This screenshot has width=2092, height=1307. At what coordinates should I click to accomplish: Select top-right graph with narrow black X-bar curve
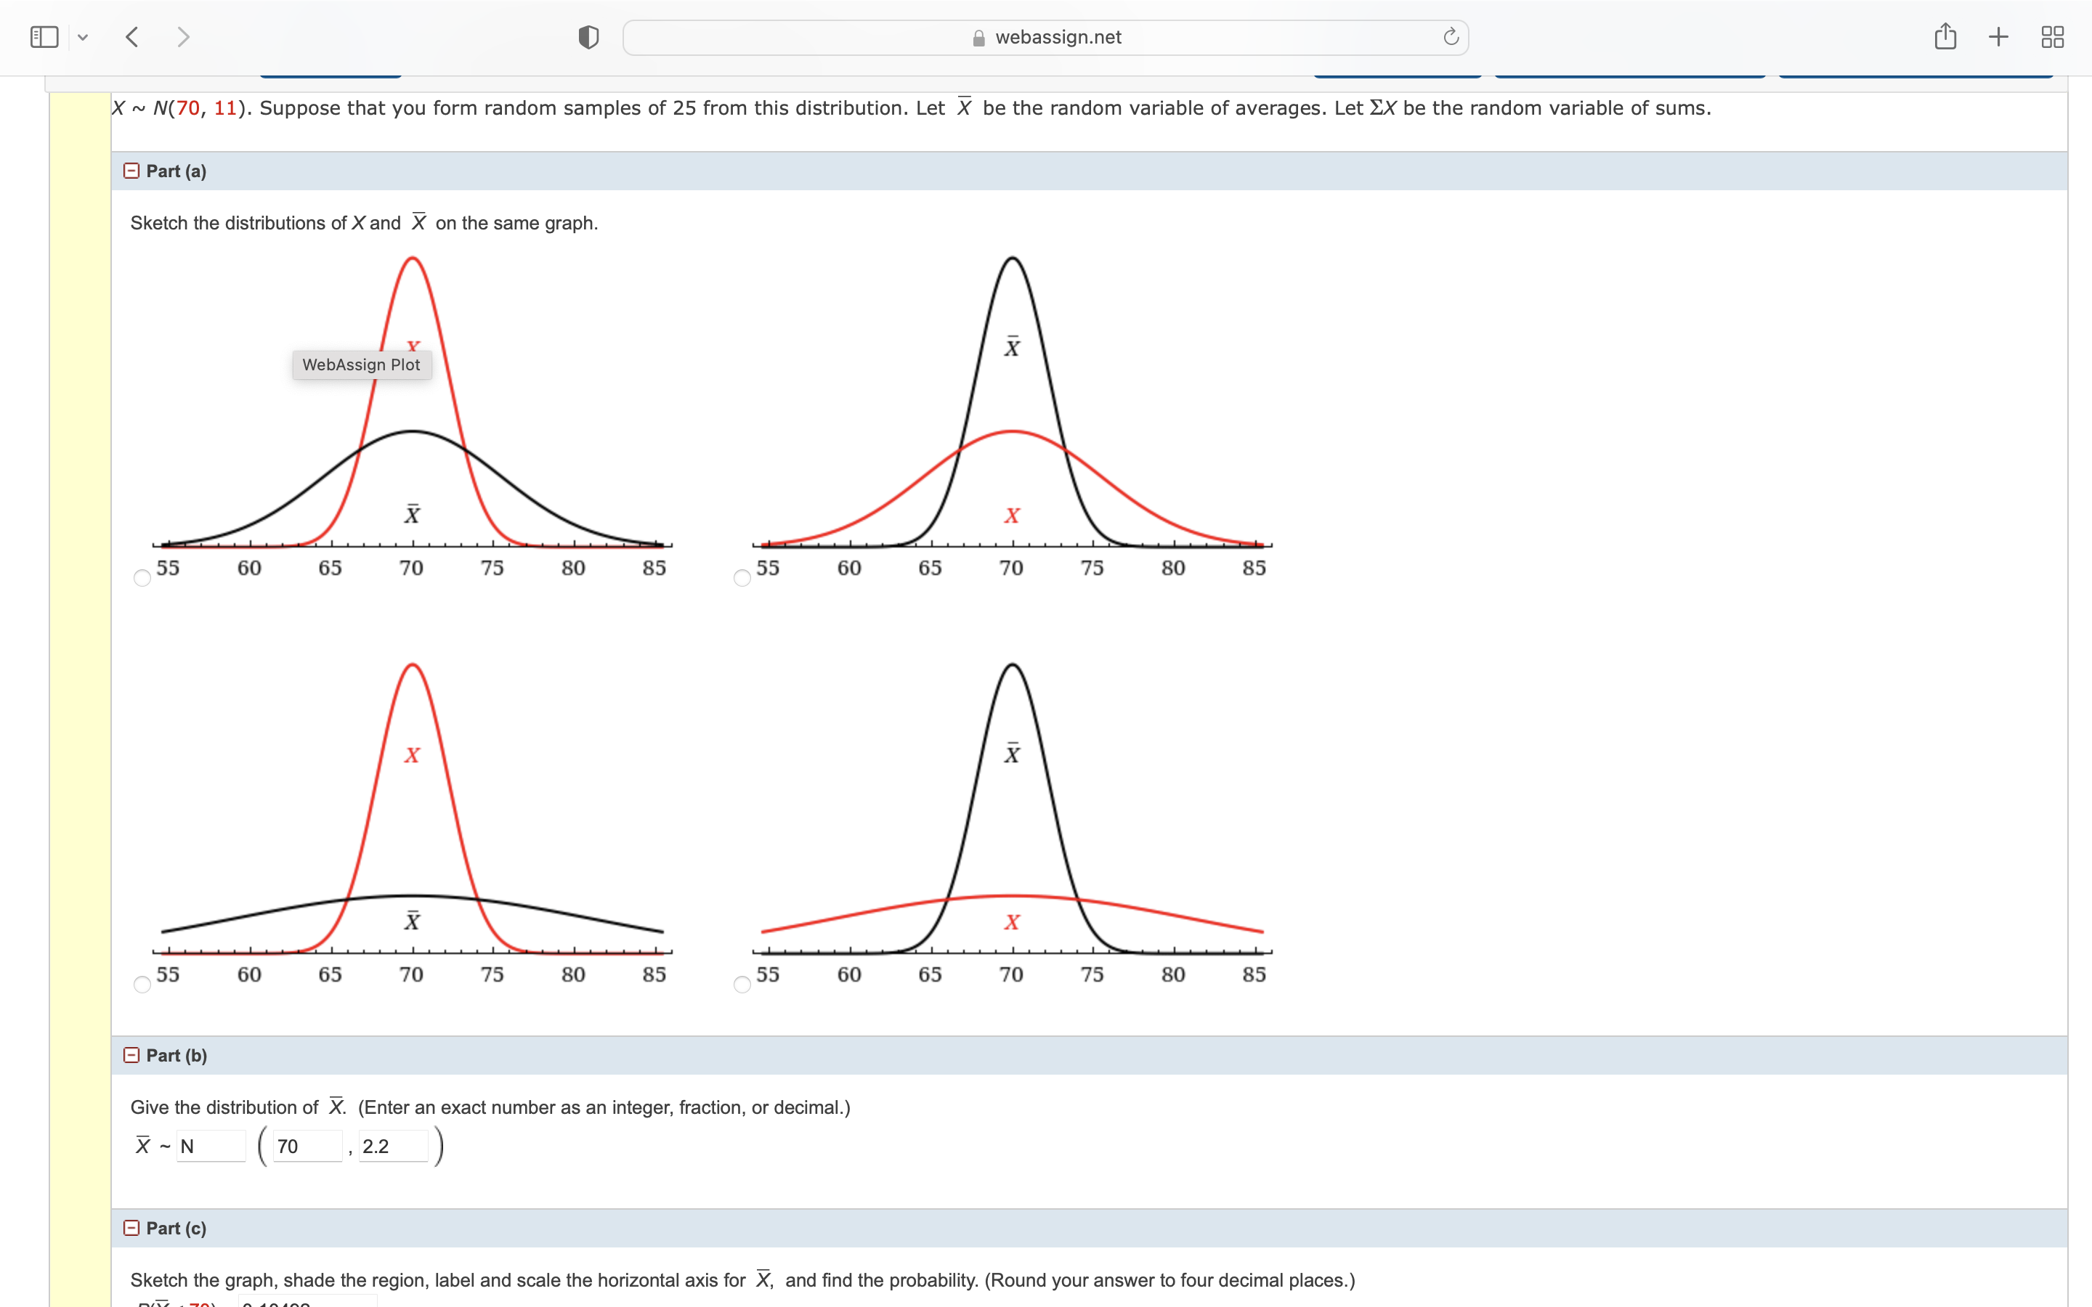point(742,578)
